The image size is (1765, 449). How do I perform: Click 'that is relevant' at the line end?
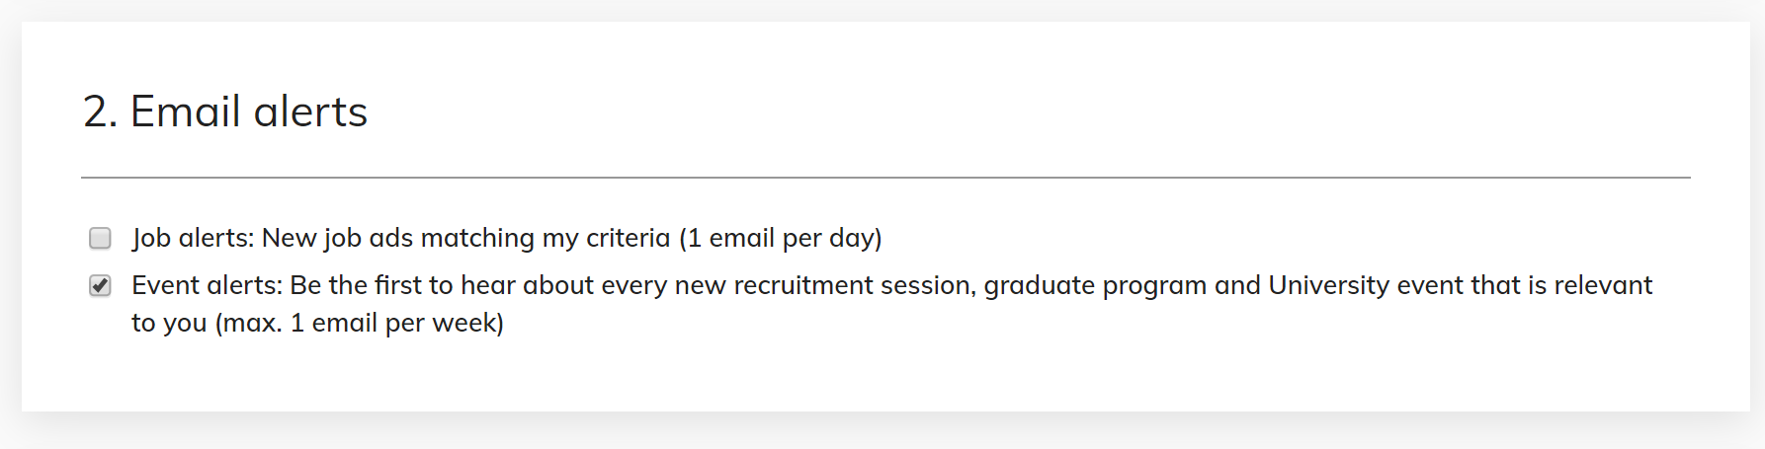pos(1561,285)
